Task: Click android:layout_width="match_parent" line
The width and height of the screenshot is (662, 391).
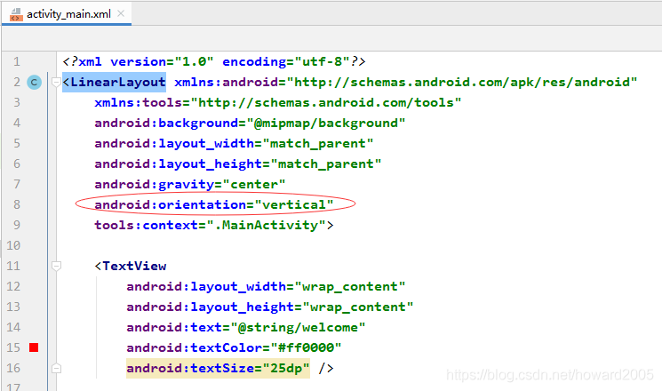Action: coord(234,144)
